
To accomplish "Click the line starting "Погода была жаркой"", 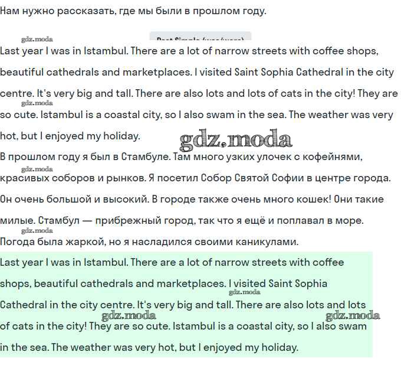I will click(x=149, y=242).
